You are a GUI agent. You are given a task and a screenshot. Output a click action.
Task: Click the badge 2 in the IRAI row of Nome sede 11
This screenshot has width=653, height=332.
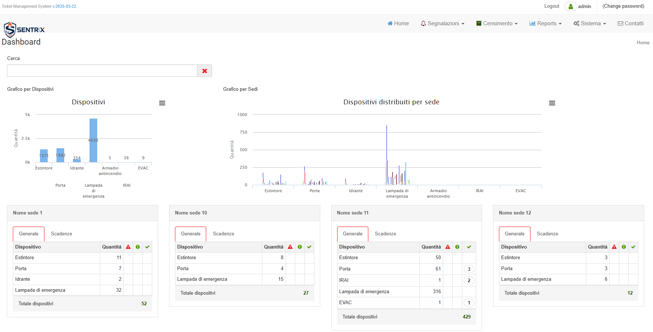pyautogui.click(x=469, y=280)
